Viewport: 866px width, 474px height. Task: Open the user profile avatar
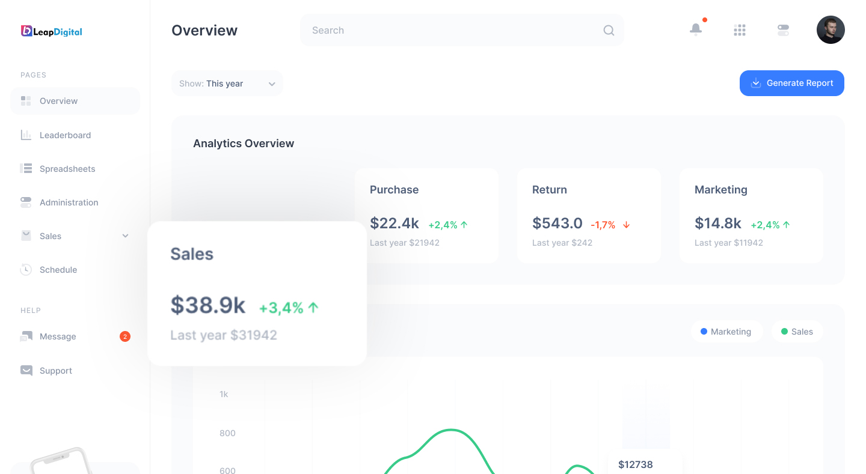click(x=831, y=29)
